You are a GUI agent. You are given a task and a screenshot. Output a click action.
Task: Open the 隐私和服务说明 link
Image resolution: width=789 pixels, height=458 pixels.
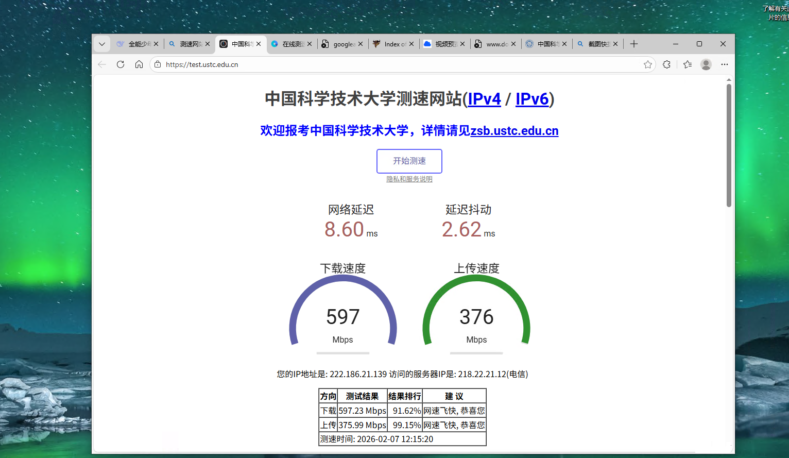[409, 179]
